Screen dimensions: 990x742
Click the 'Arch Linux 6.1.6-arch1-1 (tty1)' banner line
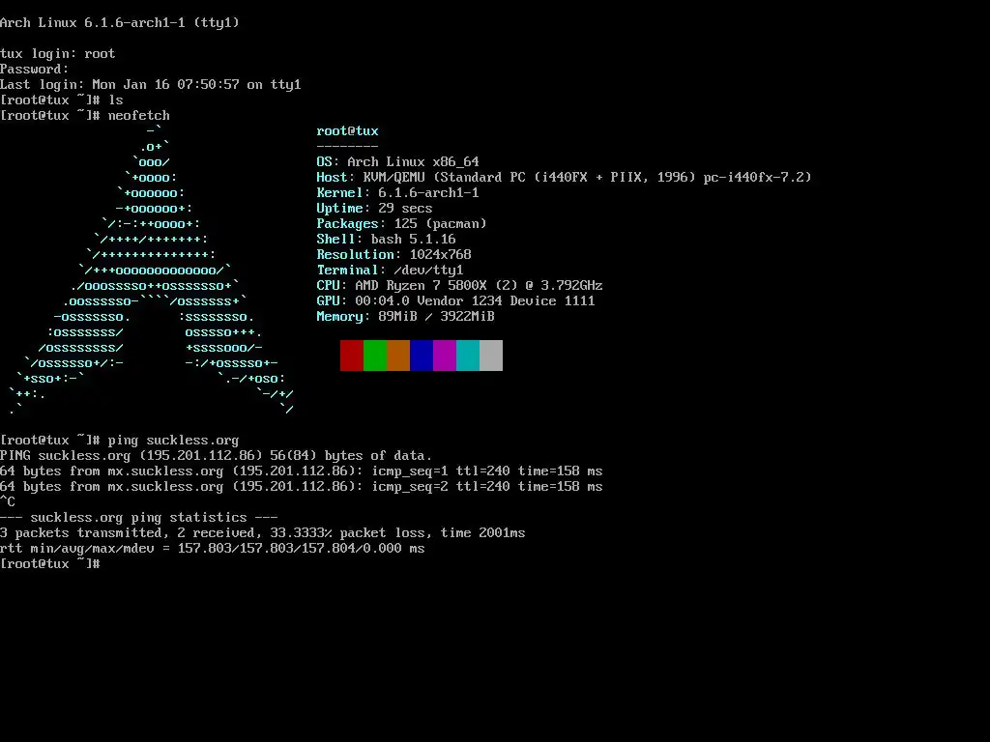point(120,23)
